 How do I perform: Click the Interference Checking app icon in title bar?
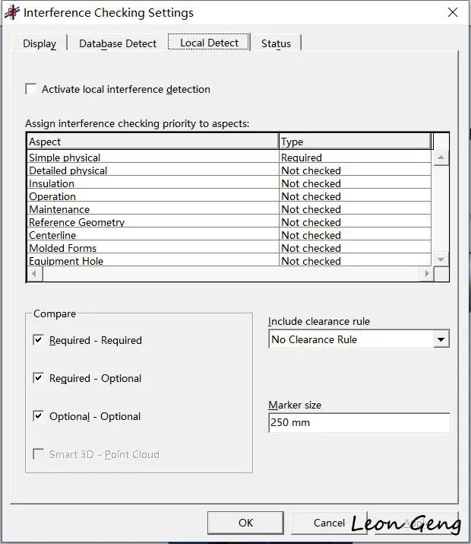pyautogui.click(x=12, y=12)
